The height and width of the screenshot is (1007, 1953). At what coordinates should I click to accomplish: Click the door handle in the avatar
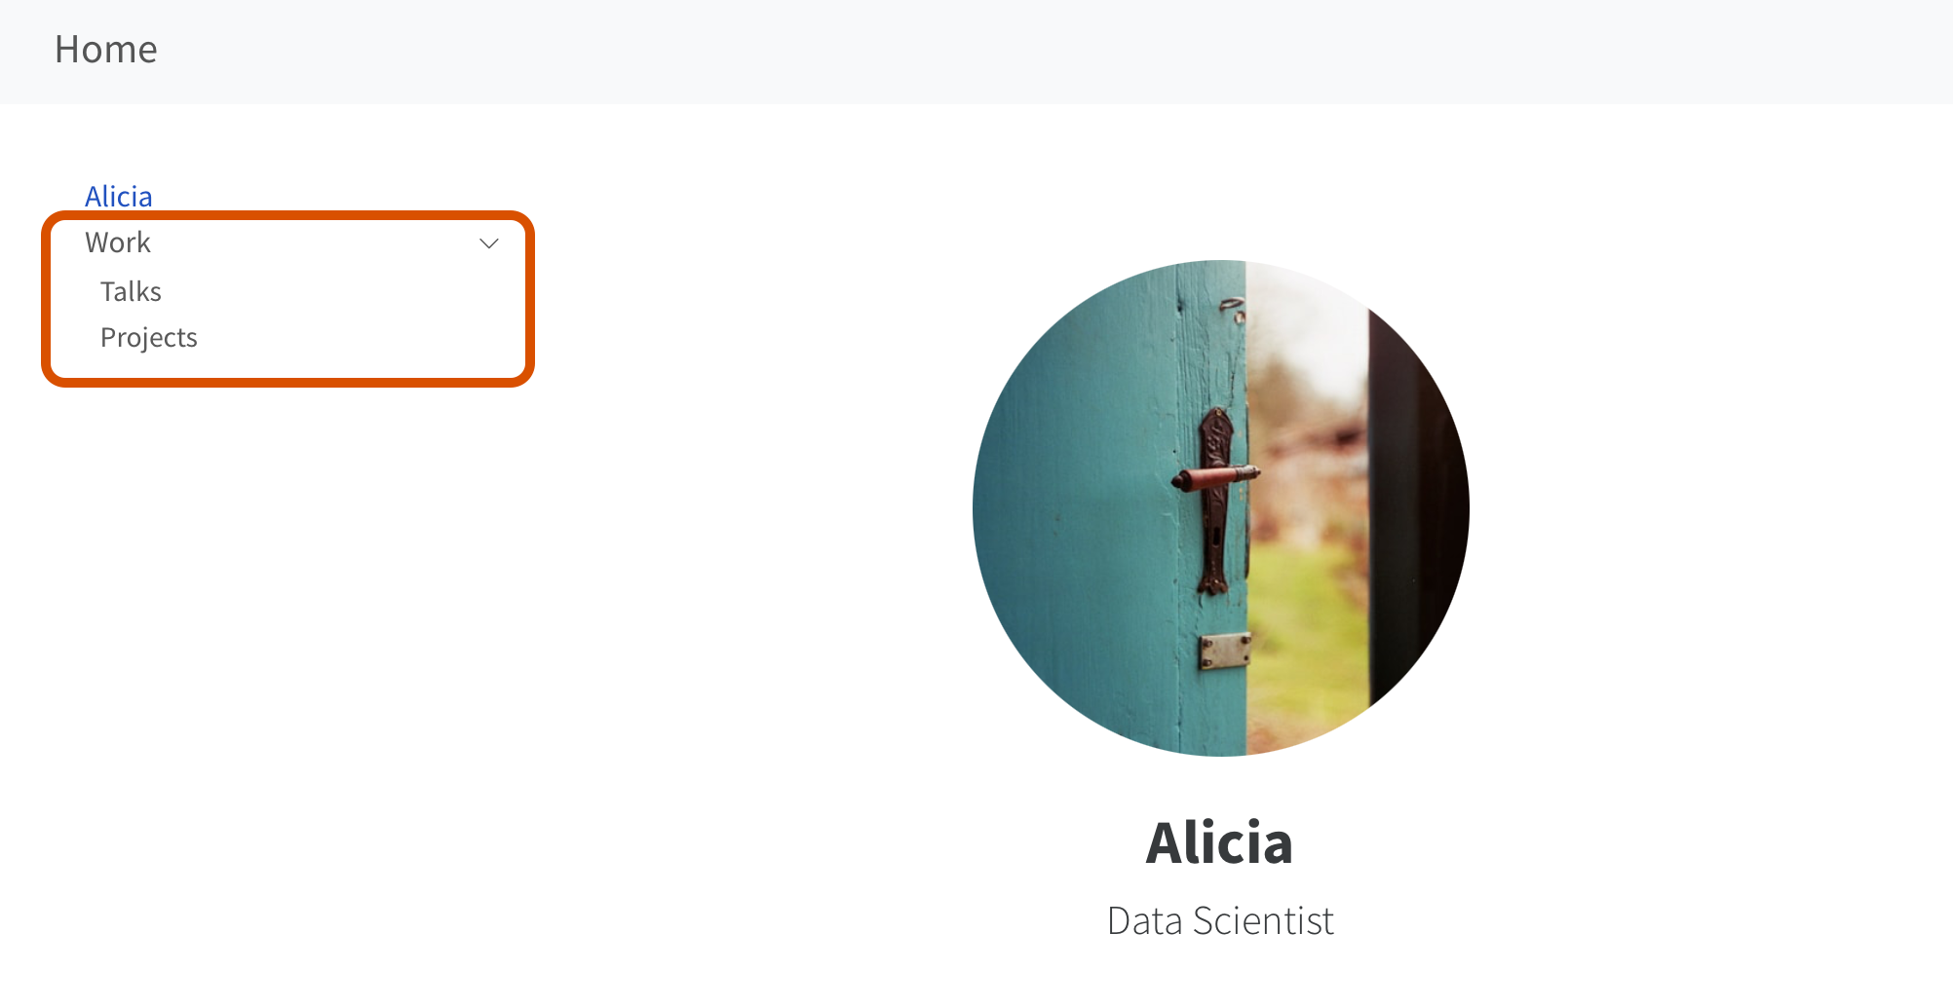pos(1216,477)
